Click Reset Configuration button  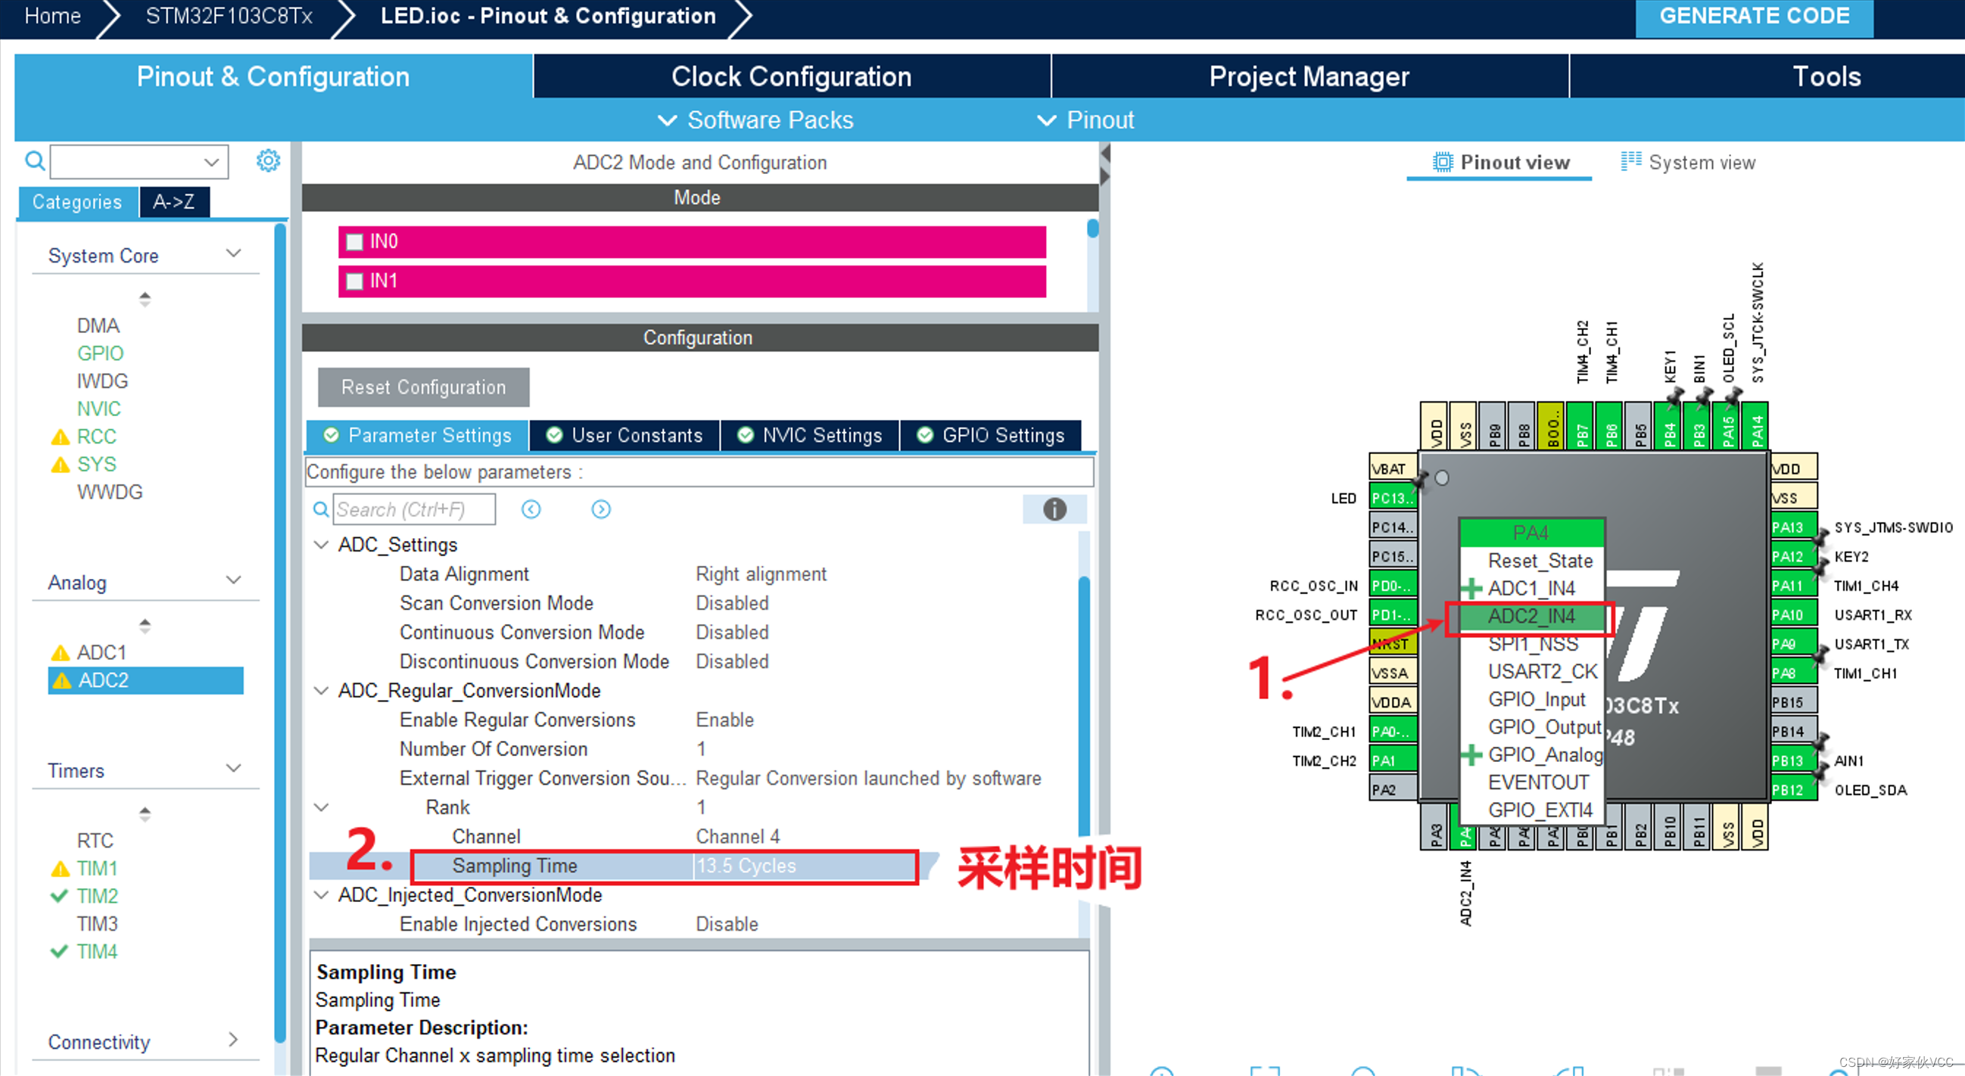tap(424, 387)
